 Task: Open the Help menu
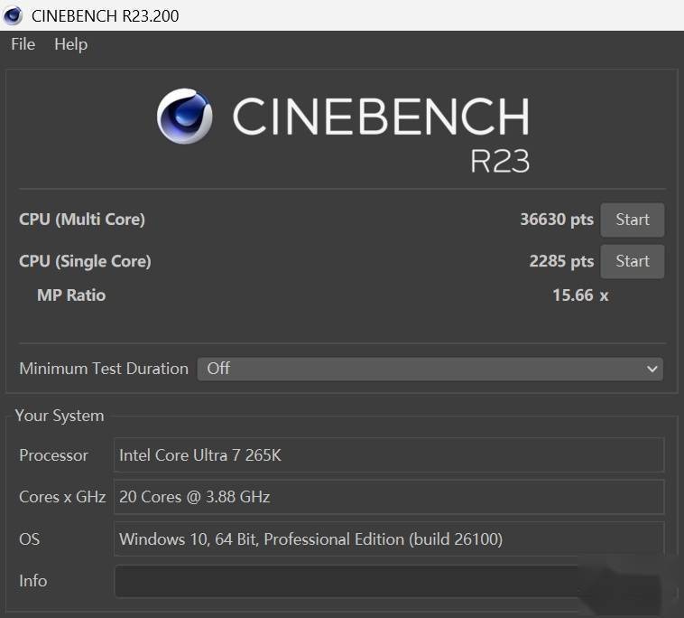(70, 44)
